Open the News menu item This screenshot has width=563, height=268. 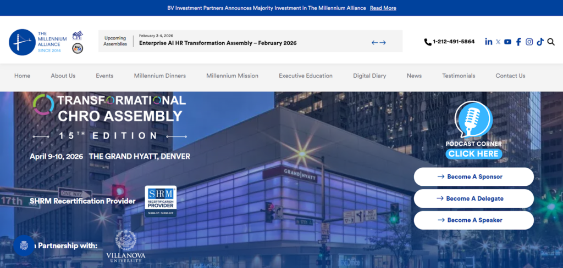[414, 76]
